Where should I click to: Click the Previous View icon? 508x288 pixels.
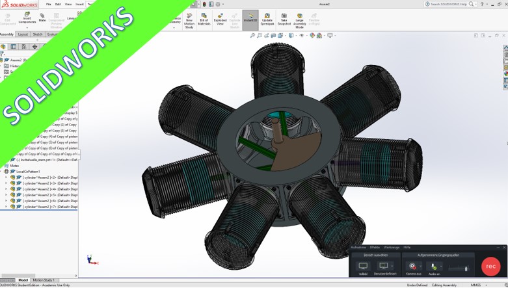tap(266, 35)
